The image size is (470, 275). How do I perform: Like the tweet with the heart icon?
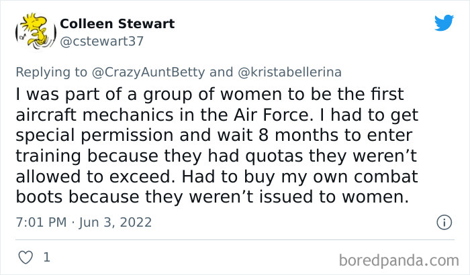click(x=26, y=257)
